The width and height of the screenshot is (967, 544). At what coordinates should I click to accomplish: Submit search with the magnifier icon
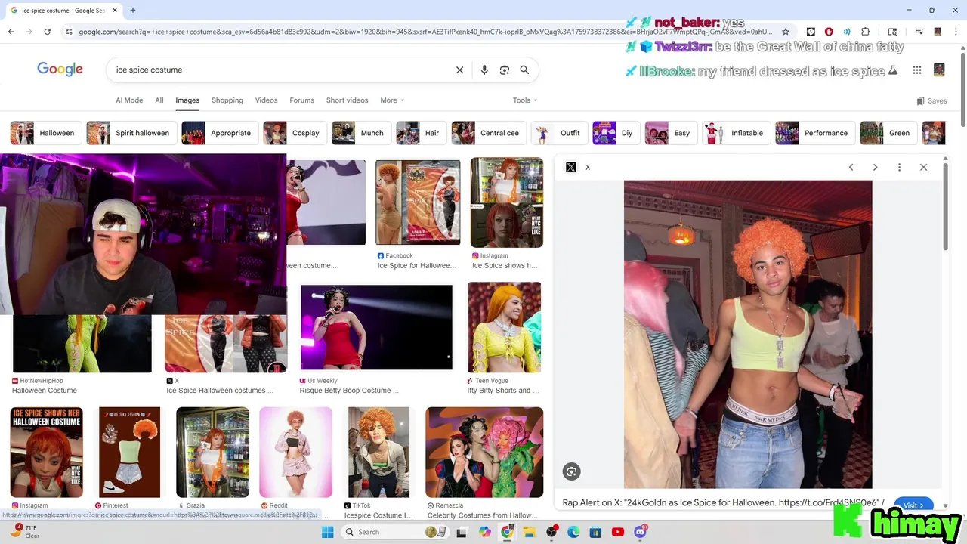tap(524, 70)
